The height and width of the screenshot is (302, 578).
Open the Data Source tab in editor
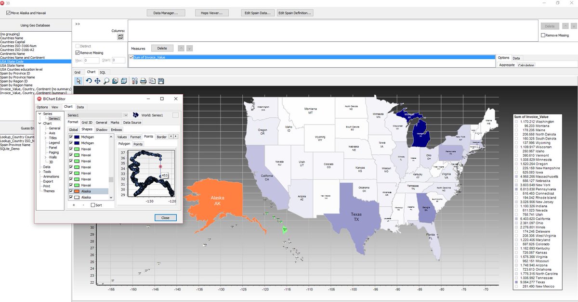132,123
